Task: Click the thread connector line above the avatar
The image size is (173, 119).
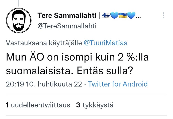Action: pos(19,3)
